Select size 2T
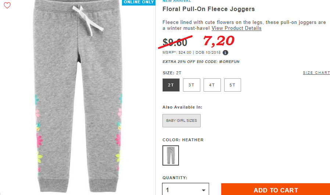The width and height of the screenshot is (330, 195). tap(171, 85)
